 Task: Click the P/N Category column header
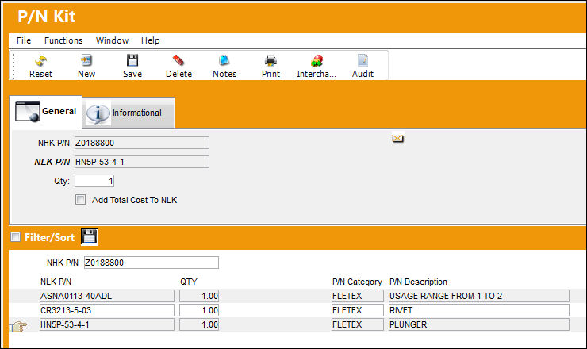(357, 282)
